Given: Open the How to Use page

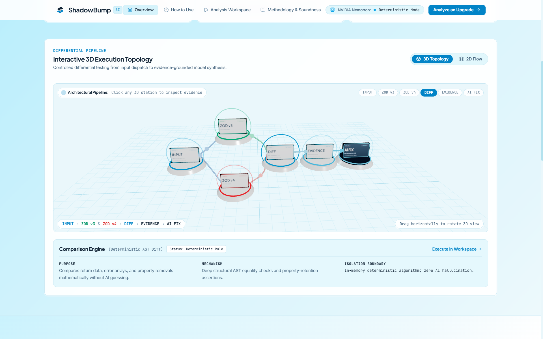Looking at the screenshot, I should (179, 10).
